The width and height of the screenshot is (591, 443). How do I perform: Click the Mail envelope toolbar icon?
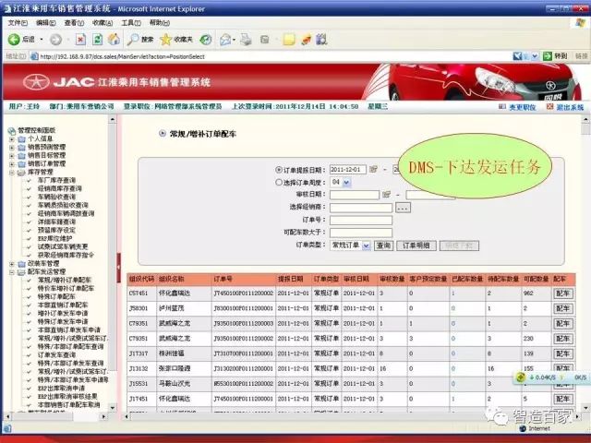(225, 39)
